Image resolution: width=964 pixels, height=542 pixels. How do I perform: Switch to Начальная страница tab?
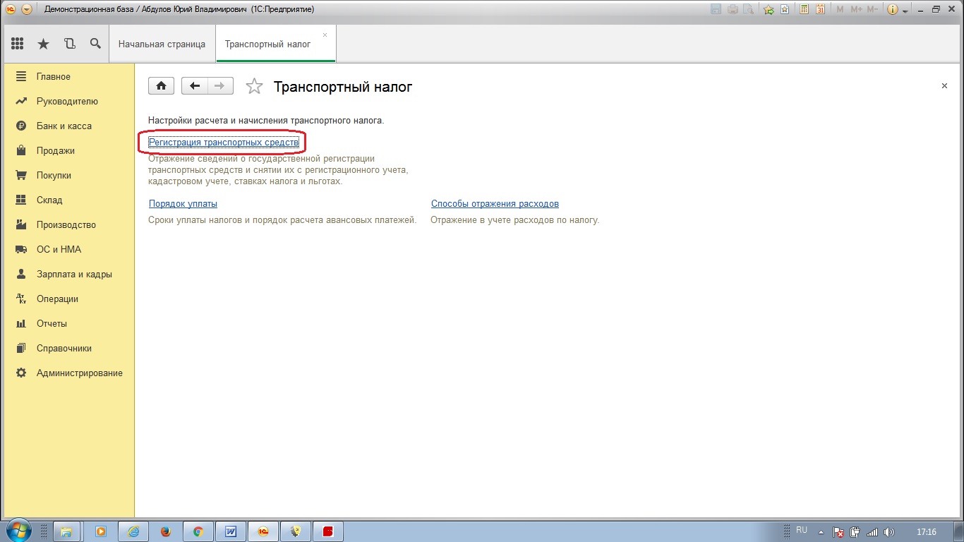(162, 44)
